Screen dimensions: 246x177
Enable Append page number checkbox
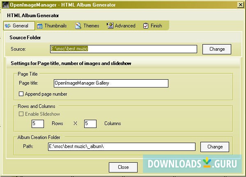pos(21,94)
